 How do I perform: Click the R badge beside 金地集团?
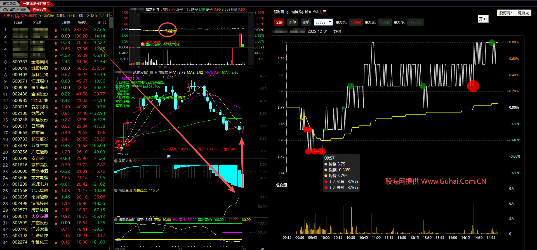coord(56,62)
